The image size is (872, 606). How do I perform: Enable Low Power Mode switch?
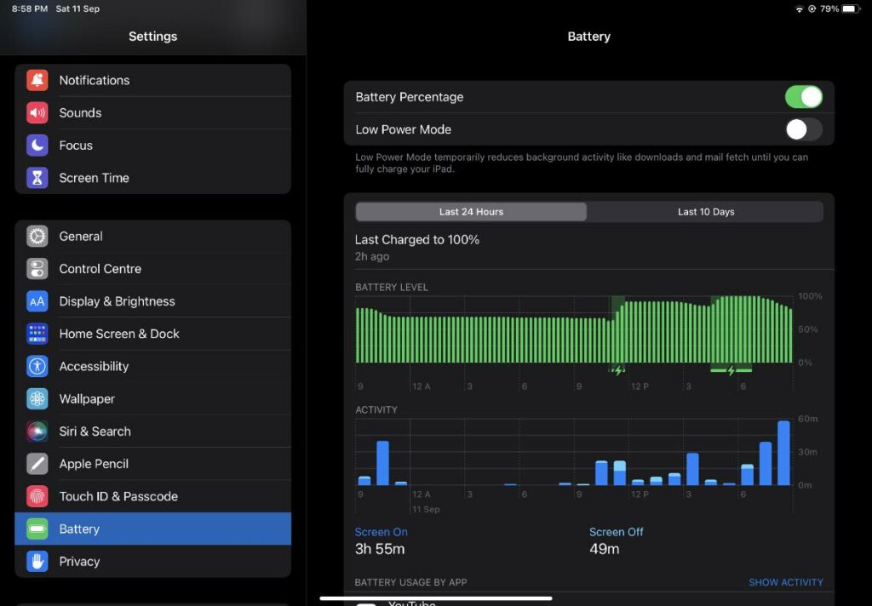tap(803, 129)
